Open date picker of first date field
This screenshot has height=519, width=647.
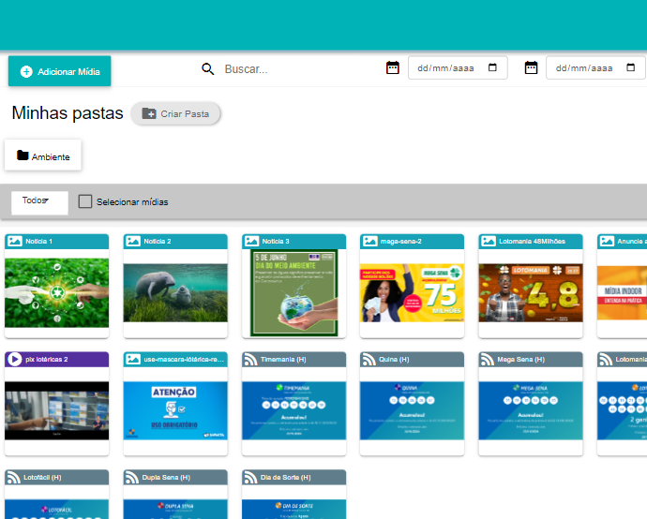click(x=492, y=67)
